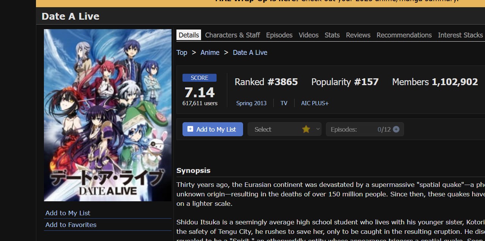
Task: Open the Spring 2013 season link
Action: (251, 103)
